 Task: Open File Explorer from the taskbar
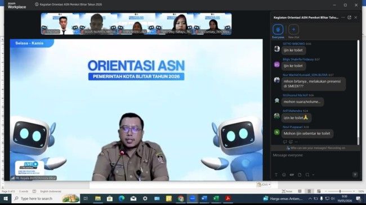[98, 199]
